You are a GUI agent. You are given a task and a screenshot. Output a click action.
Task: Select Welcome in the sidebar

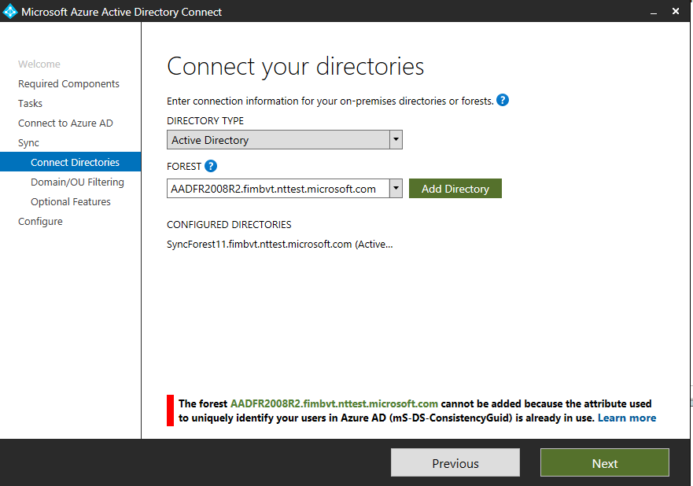point(40,64)
